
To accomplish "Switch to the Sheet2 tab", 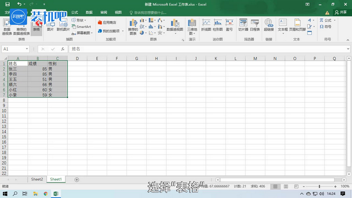I will tap(37, 179).
